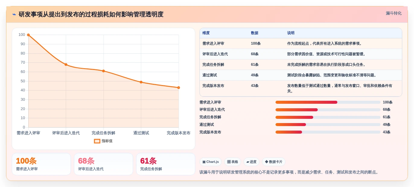Select chart data point for 完成版本发布
Viewport: 414px width, 187px height.
click(179, 87)
